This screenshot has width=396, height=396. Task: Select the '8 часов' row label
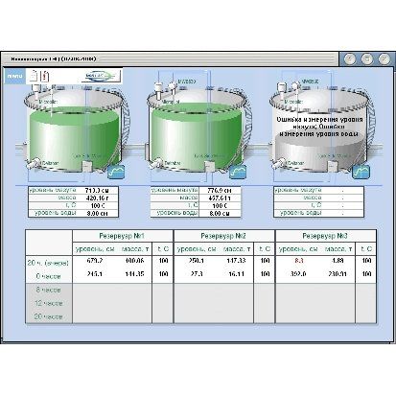tap(48, 290)
